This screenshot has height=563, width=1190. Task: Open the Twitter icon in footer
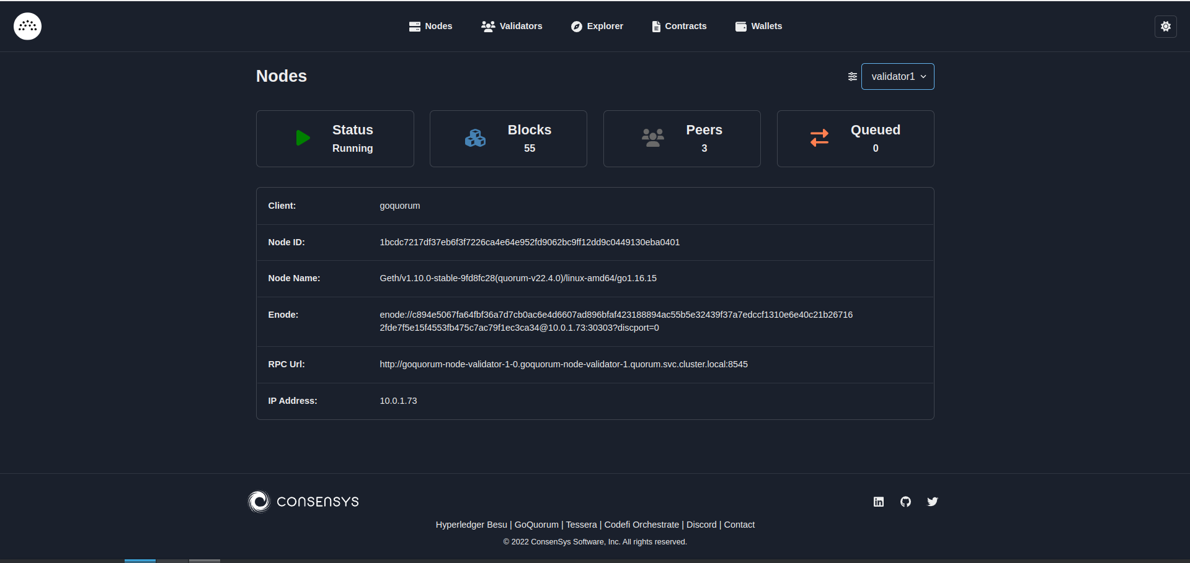pos(932,502)
